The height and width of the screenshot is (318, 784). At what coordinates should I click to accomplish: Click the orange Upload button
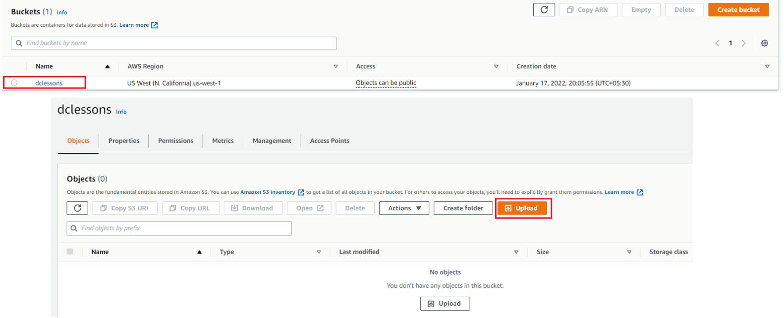pyautogui.click(x=522, y=208)
